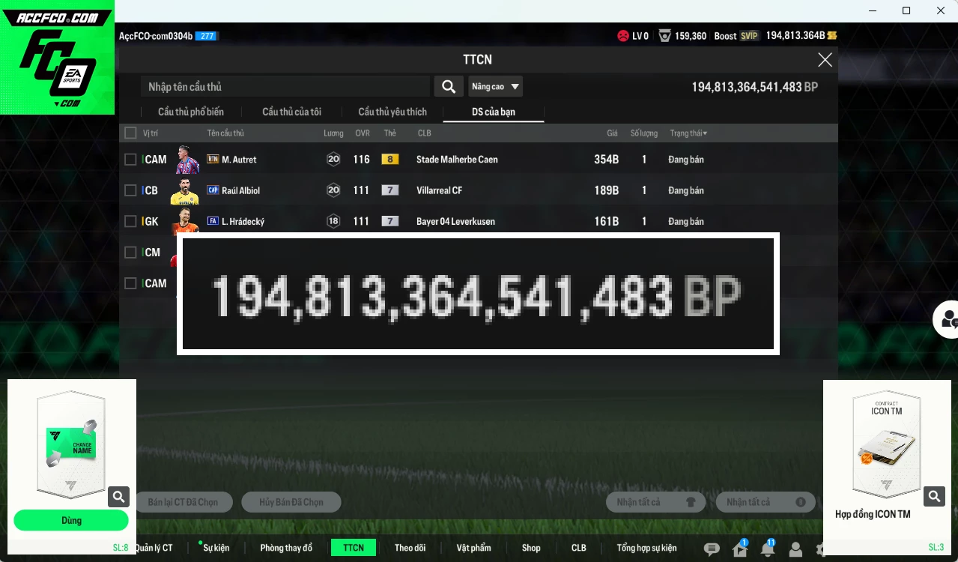Tick the checkbox for the bottom CAM row

pyautogui.click(x=130, y=283)
